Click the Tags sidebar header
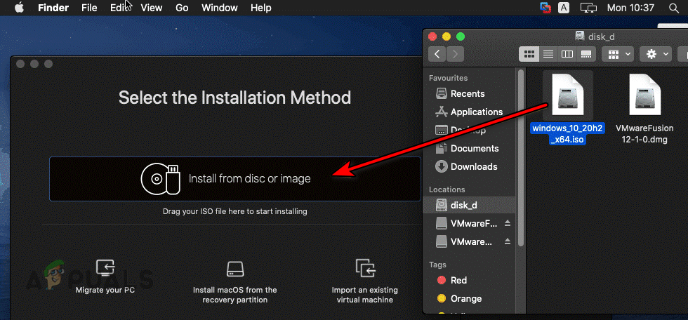The width and height of the screenshot is (688, 320). (x=437, y=265)
